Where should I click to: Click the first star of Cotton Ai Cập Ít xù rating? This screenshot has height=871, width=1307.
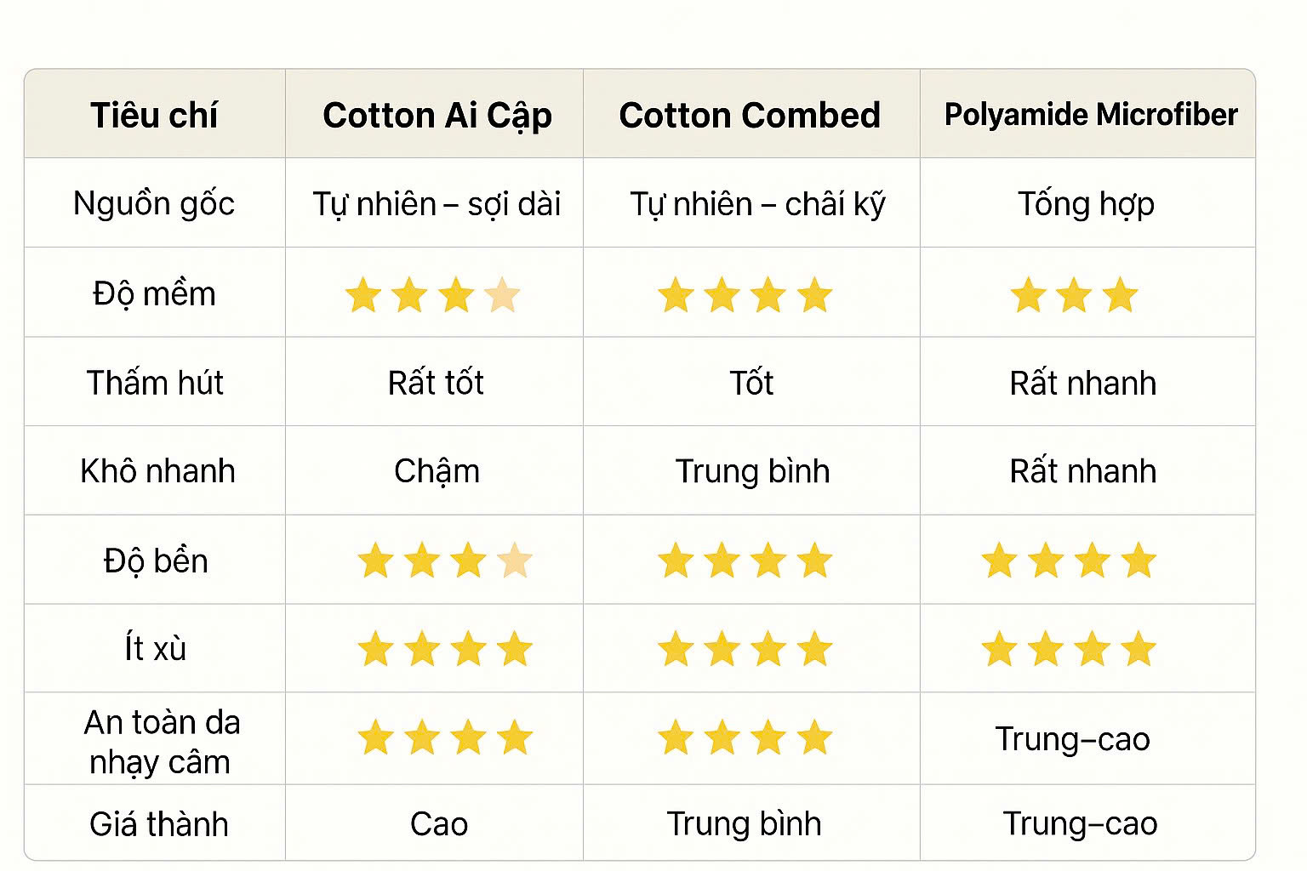coord(375,650)
